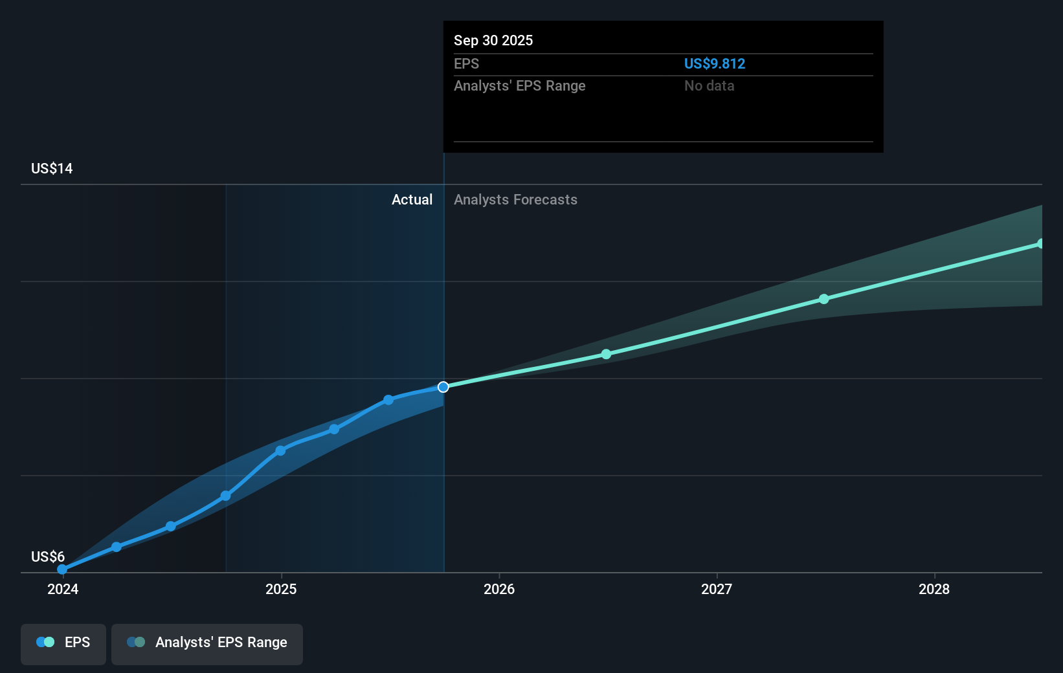Select the EPS data point above the 2025 tick
Screen dimensions: 1063x673
click(280, 450)
